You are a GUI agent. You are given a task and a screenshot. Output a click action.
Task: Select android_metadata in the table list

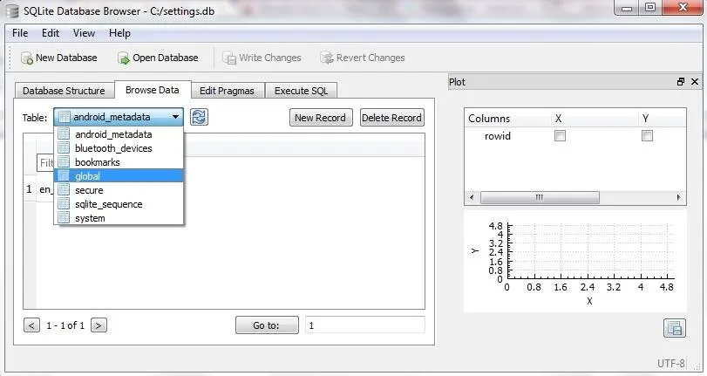[119, 134]
